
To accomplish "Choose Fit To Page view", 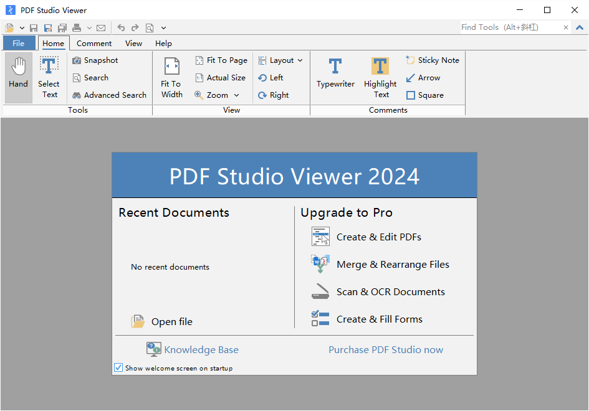I will pyautogui.click(x=221, y=60).
